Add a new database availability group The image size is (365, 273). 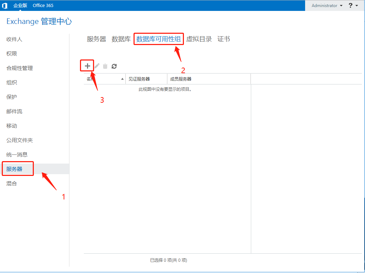tap(87, 66)
